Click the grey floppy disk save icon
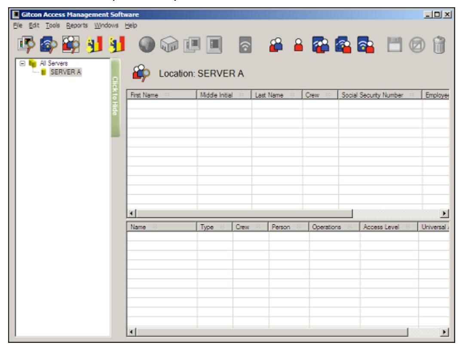The width and height of the screenshot is (459, 345). click(x=394, y=45)
